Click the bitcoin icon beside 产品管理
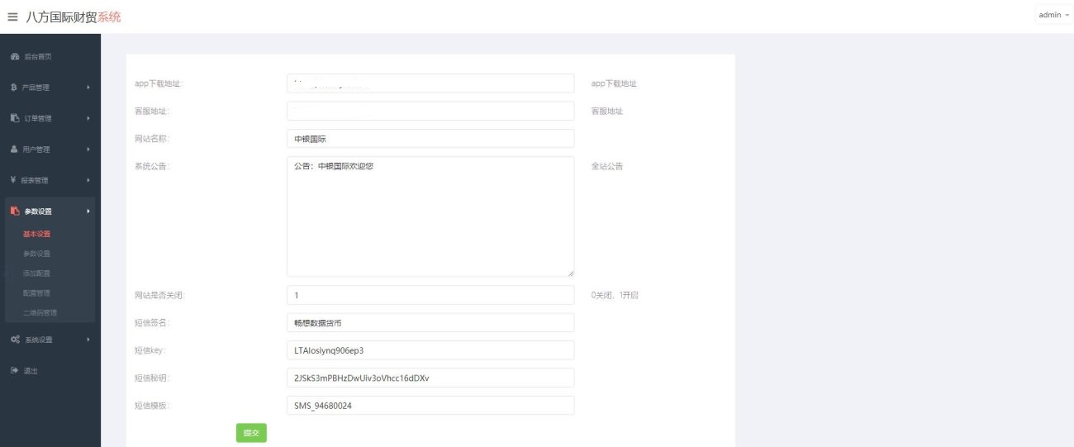 pos(14,87)
